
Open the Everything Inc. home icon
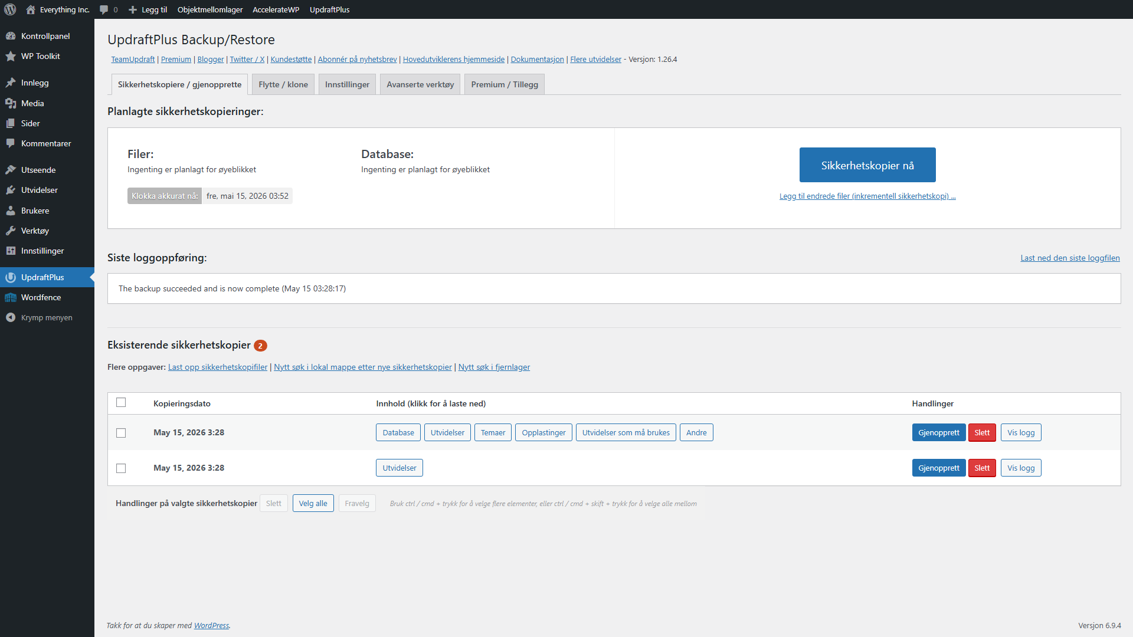[x=31, y=9]
